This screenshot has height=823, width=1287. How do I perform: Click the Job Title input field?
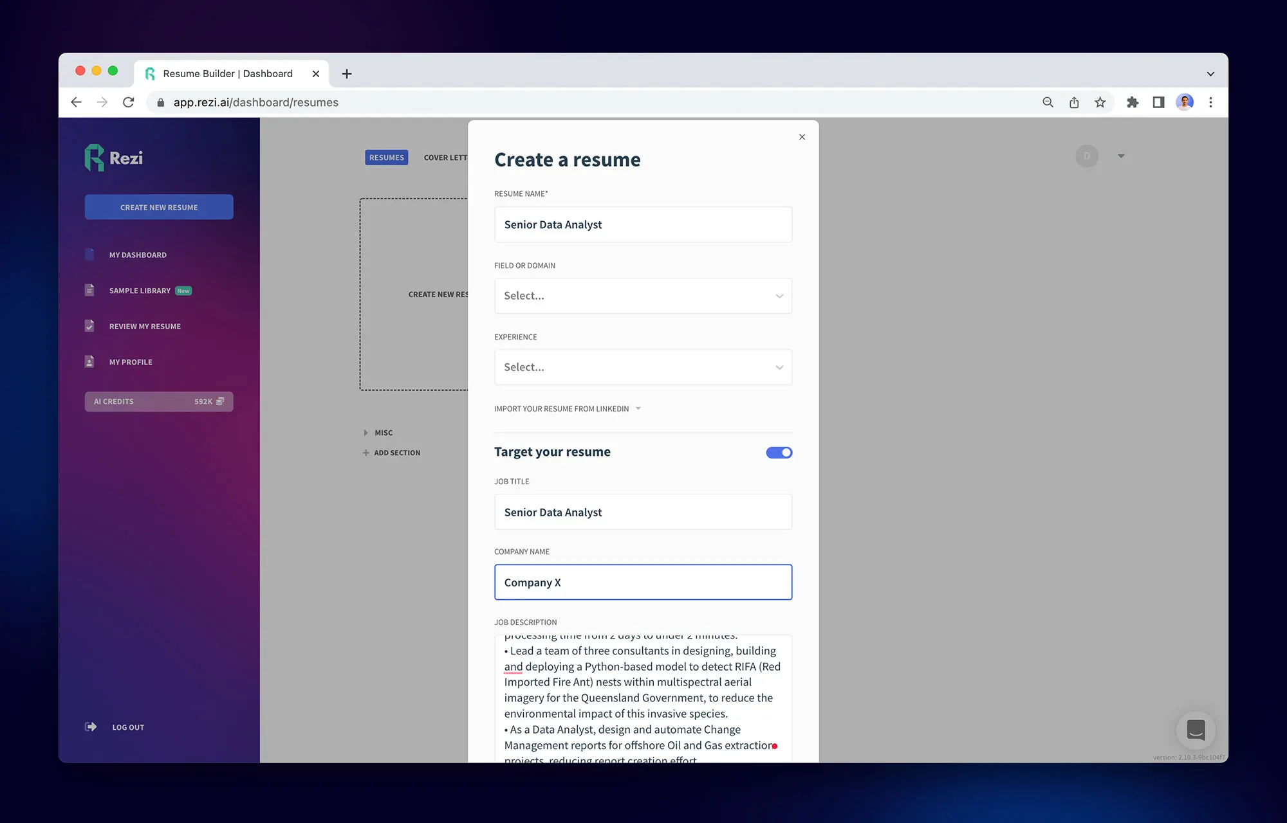click(643, 512)
